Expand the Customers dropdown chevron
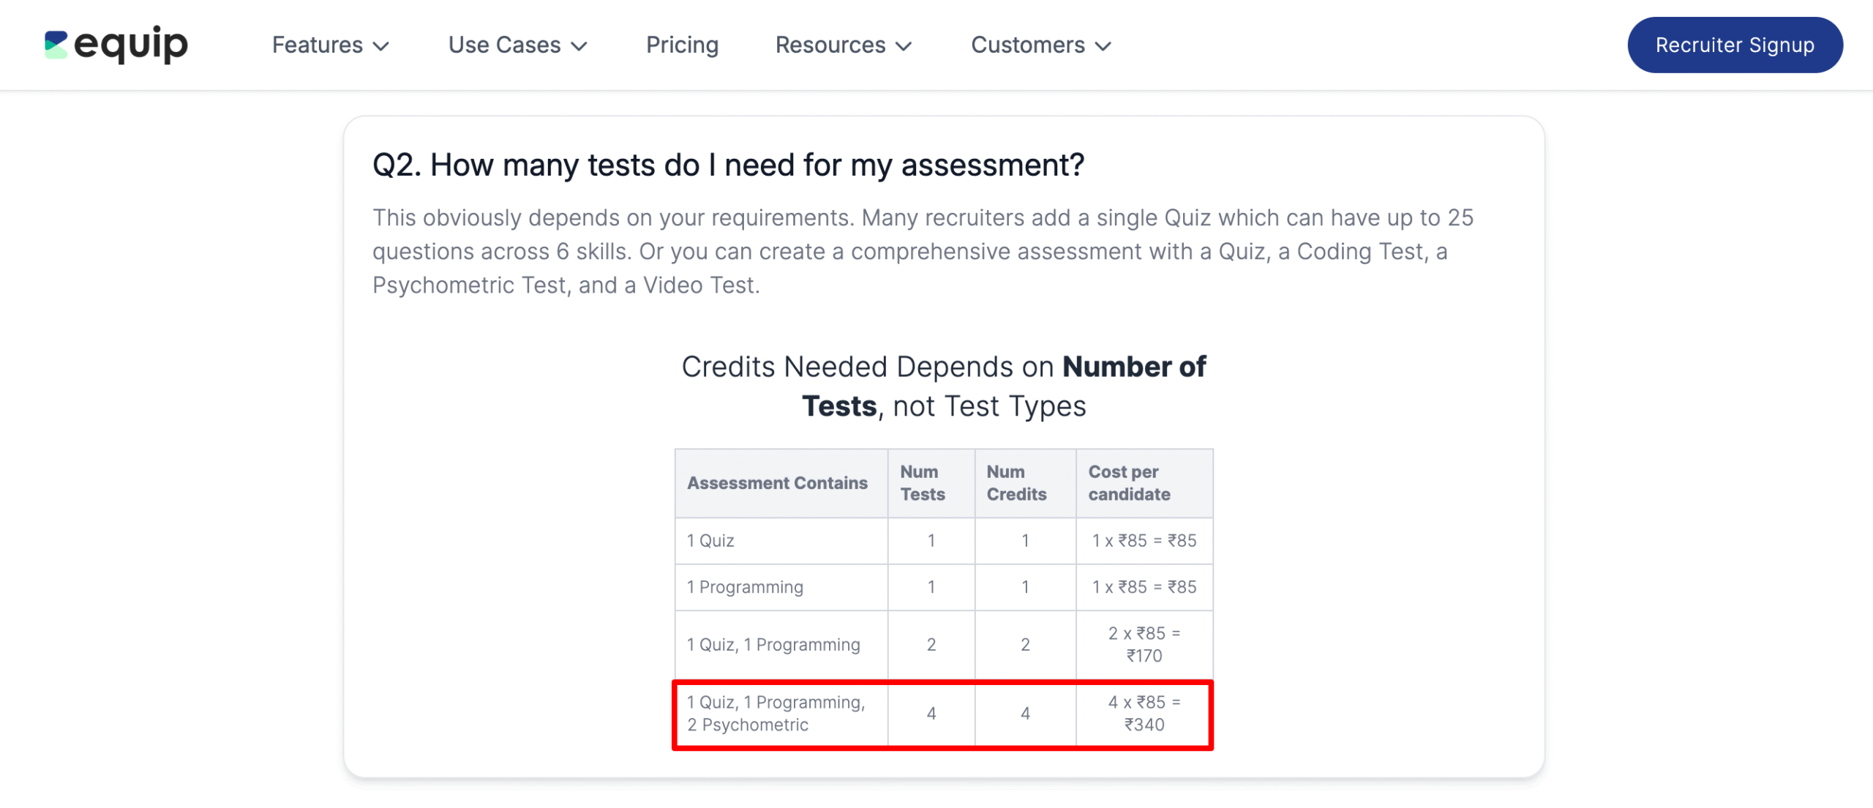Image resolution: width=1873 pixels, height=808 pixels. 1103,46
